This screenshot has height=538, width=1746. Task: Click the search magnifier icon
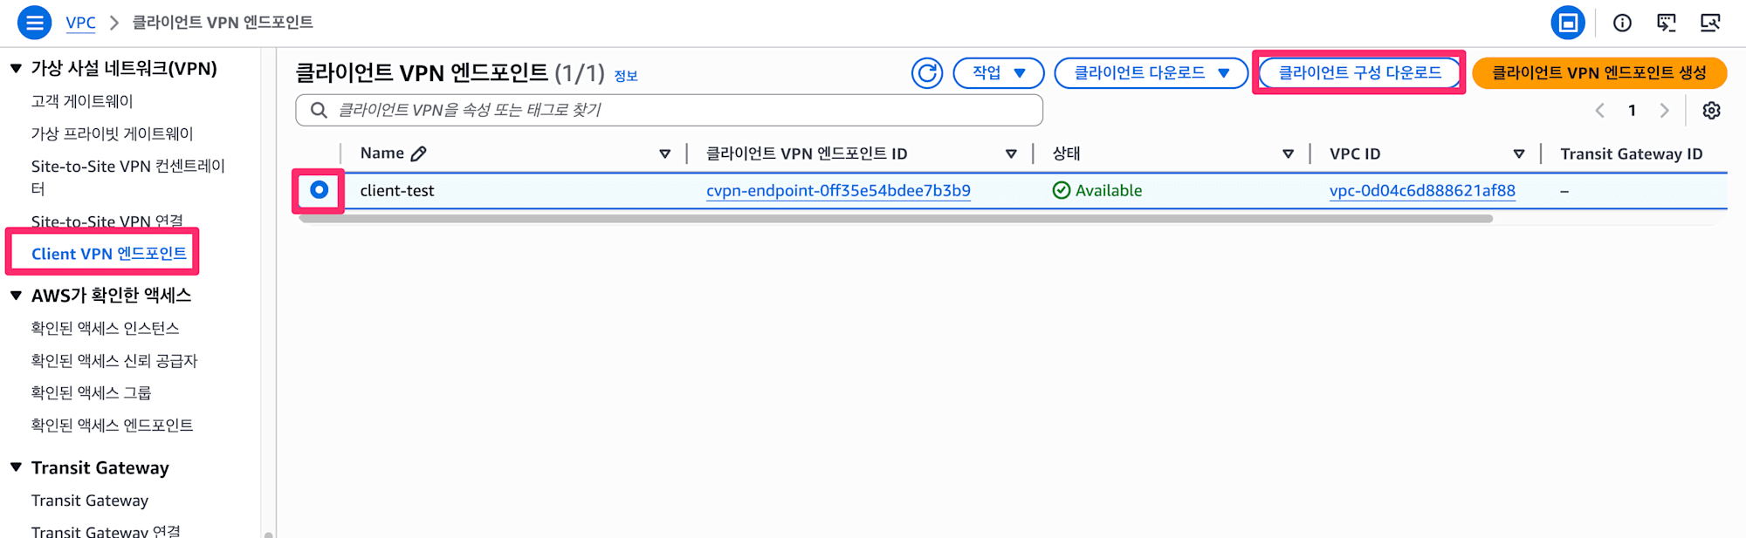pos(319,110)
